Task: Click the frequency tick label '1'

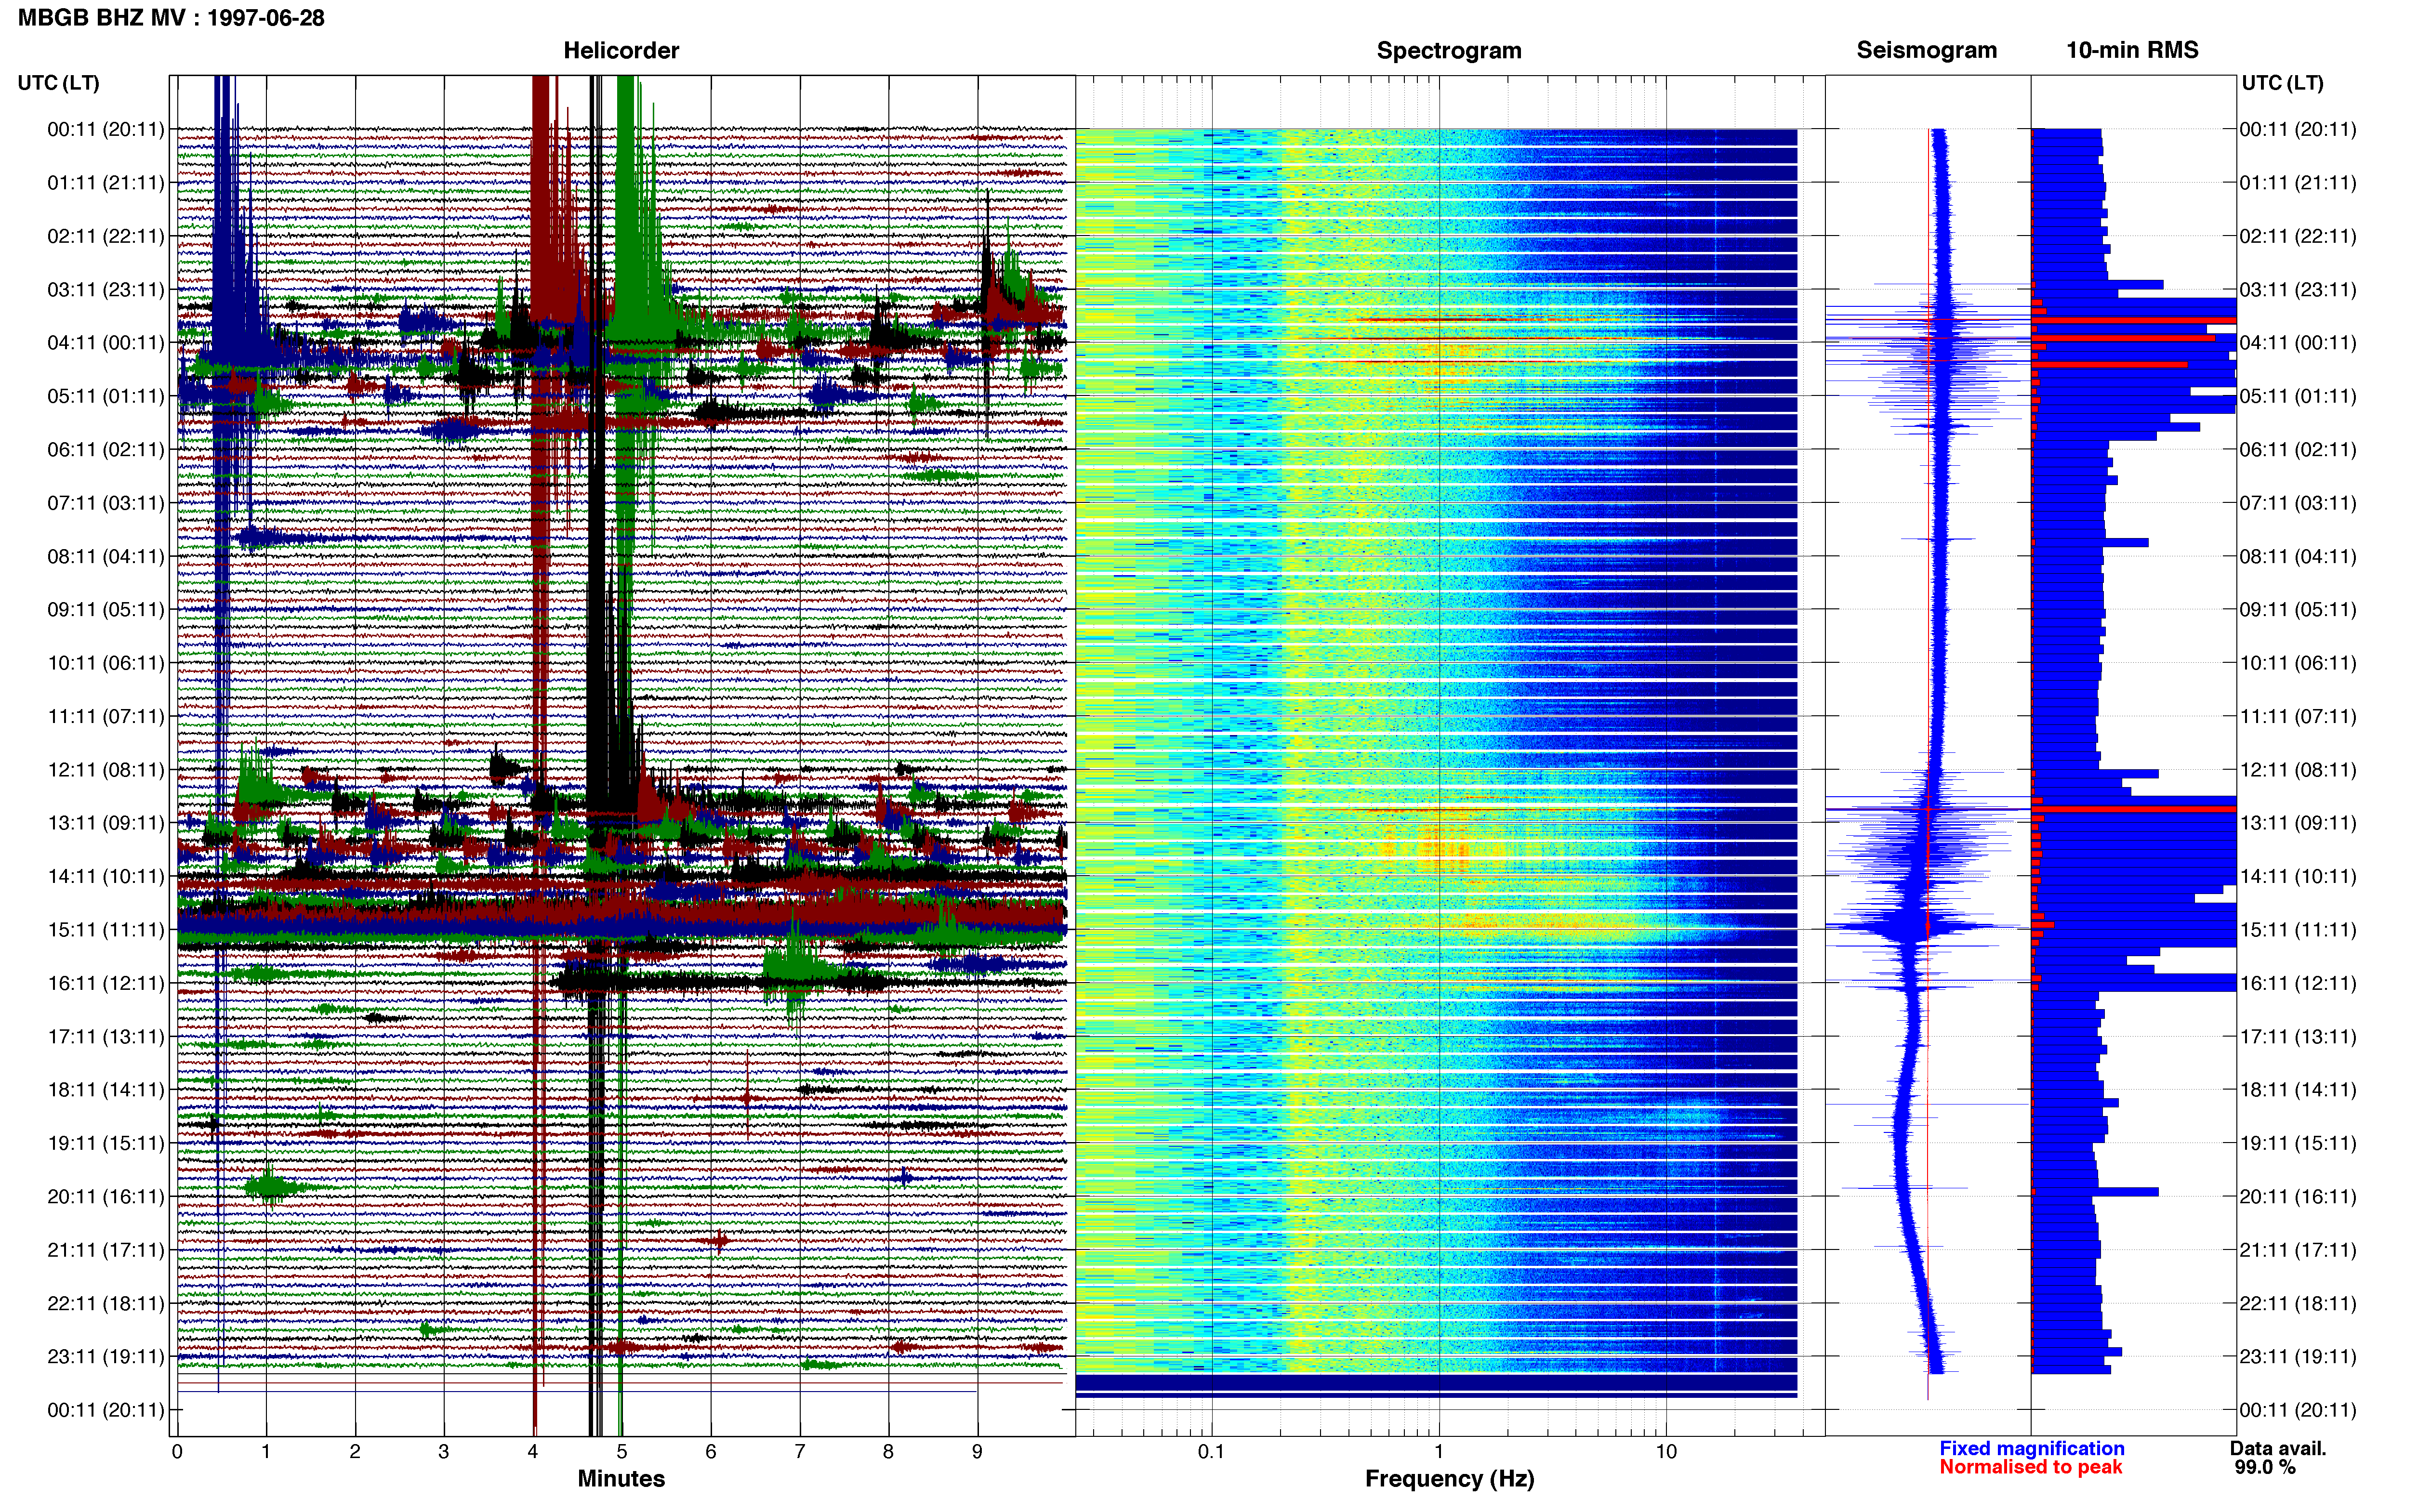Action: tap(1439, 1452)
